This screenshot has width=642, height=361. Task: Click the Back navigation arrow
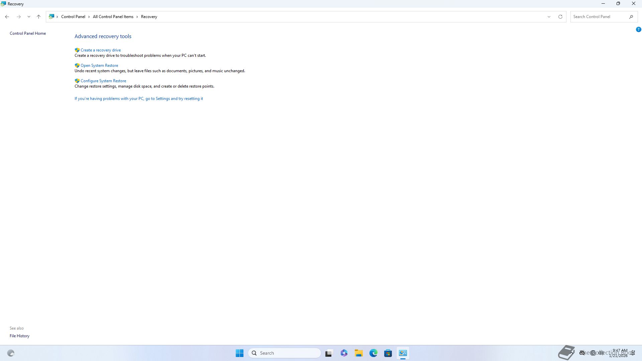click(7, 17)
